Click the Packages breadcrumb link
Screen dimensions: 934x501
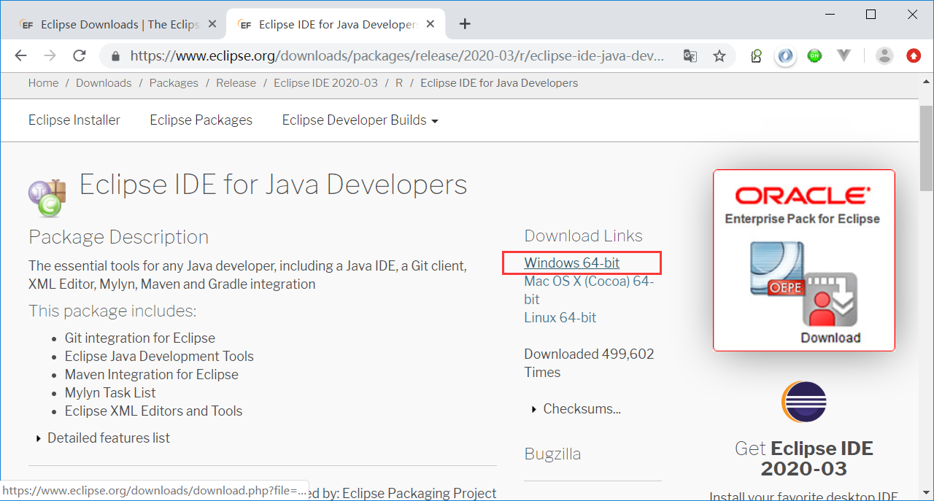(174, 83)
